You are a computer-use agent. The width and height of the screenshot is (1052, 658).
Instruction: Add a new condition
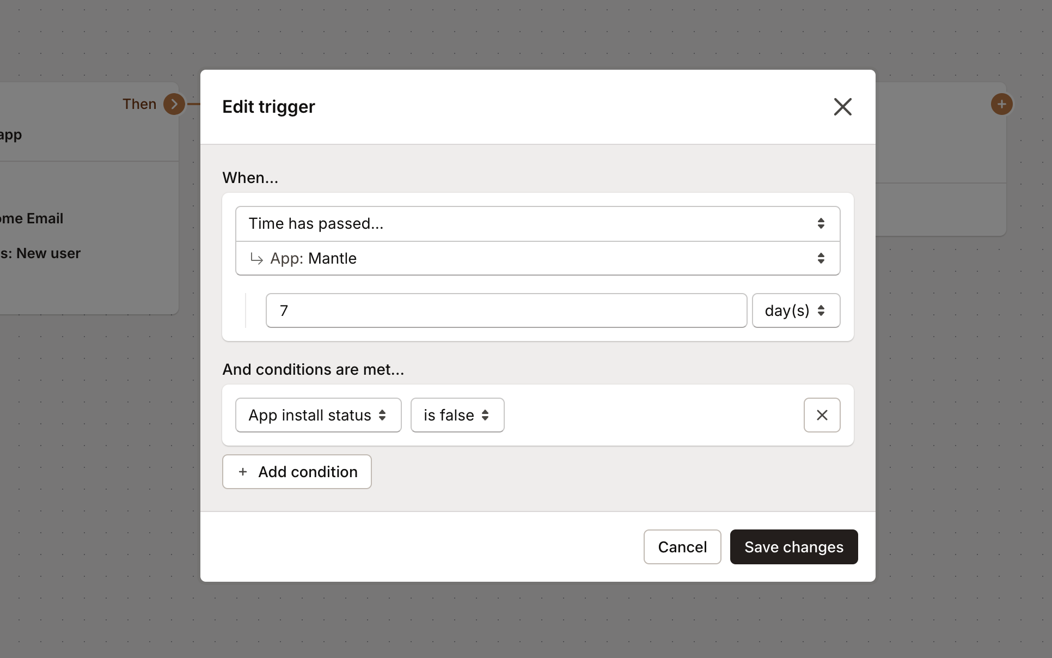pos(297,472)
